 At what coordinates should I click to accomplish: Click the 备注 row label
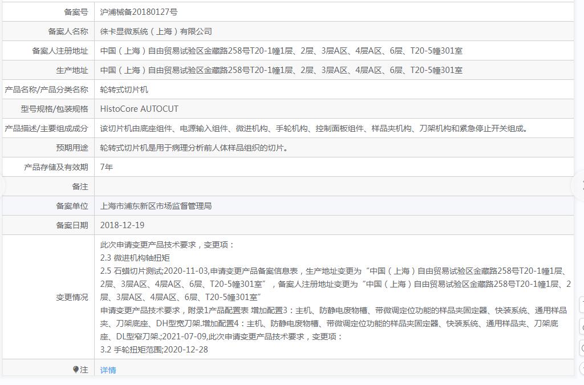pos(80,187)
